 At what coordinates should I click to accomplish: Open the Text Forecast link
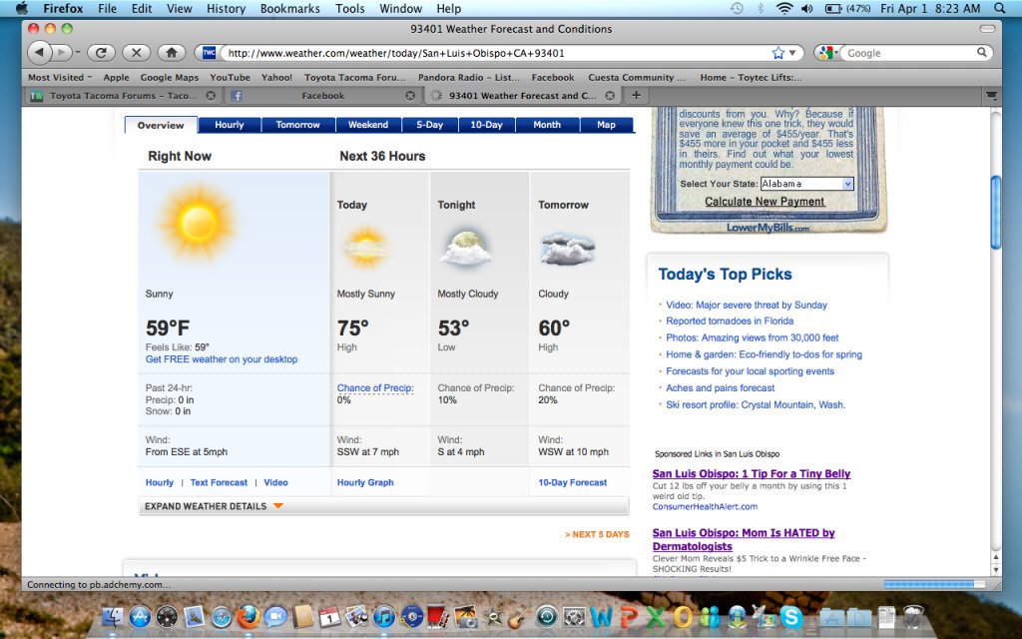[219, 482]
